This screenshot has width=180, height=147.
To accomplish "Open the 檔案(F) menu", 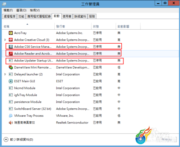I will (x=8, y=10).
